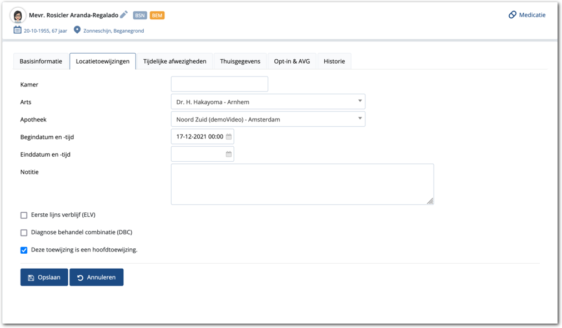Open calendar picker for Begindatum en -tijd
This screenshot has width=562, height=328.
[x=229, y=136]
